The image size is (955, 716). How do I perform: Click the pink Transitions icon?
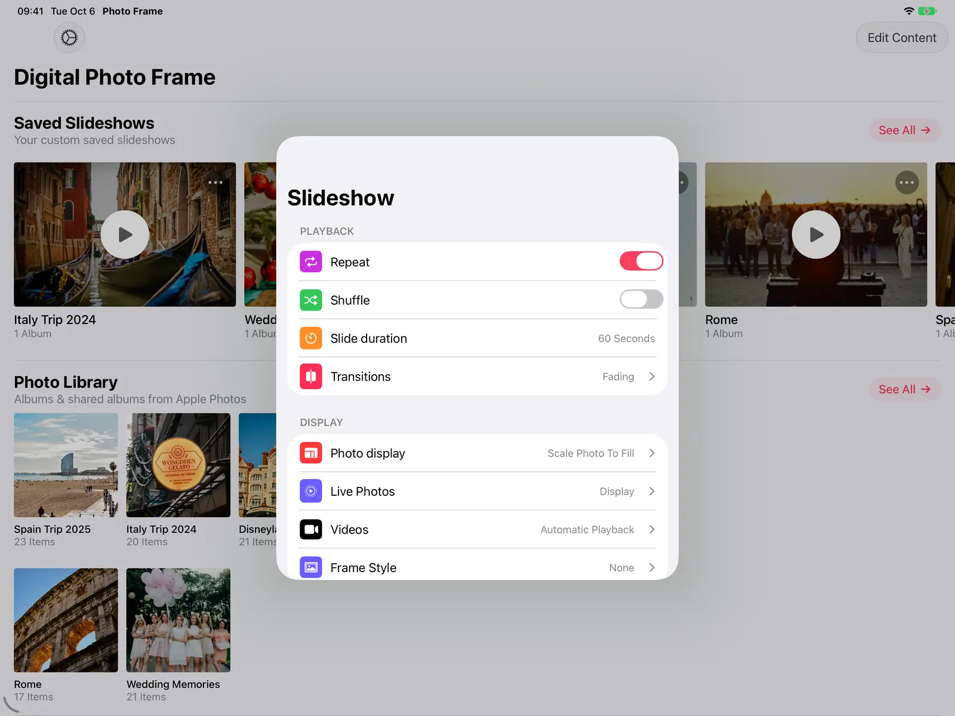[x=311, y=376]
